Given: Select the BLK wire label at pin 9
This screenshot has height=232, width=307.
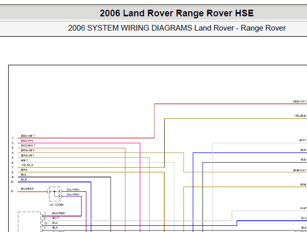Looking at the screenshot, I should coord(24,174).
